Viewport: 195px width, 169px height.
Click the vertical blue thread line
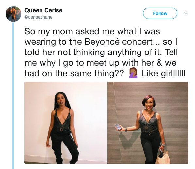click(x=13, y=95)
